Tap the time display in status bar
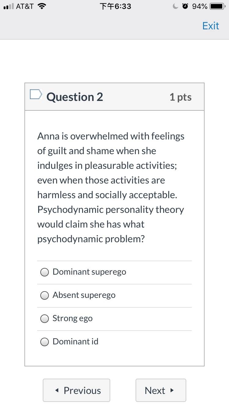Image resolution: width=229 pixels, height=408 pixels. 115,6
